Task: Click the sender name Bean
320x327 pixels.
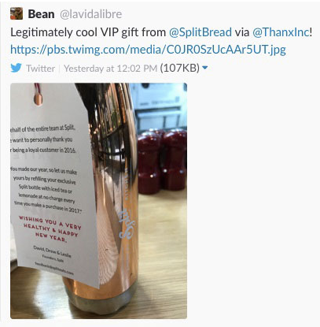Action: point(41,14)
